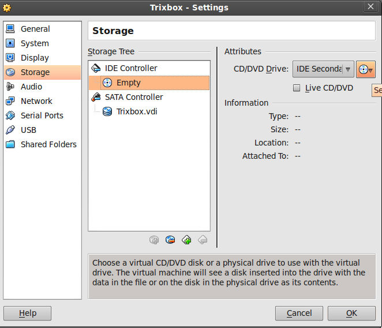Confirm settings with the OK button
This screenshot has height=328, width=382.
[351, 313]
